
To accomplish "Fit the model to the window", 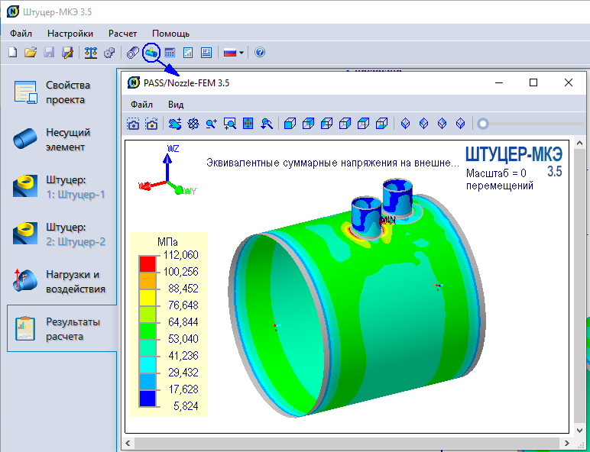I will [x=248, y=124].
